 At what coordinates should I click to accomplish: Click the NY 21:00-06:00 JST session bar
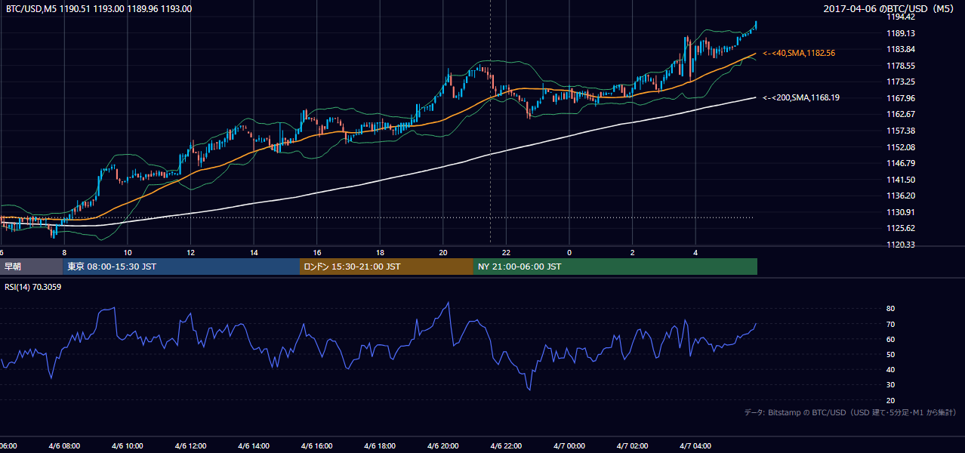point(615,267)
